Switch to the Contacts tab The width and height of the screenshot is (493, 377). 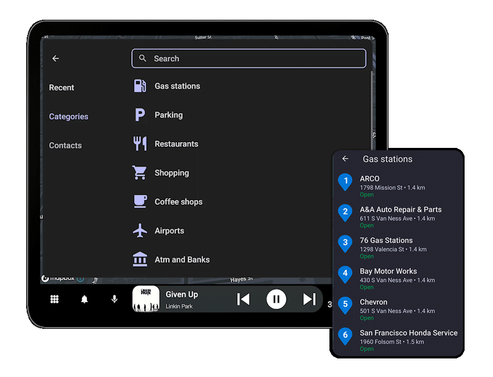tap(65, 146)
